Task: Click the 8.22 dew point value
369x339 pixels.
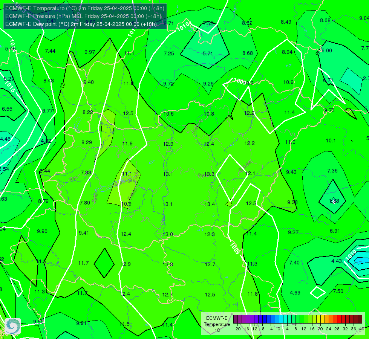Action: point(88,112)
